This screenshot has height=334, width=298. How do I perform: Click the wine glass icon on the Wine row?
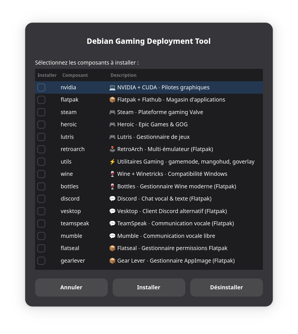[112, 174]
